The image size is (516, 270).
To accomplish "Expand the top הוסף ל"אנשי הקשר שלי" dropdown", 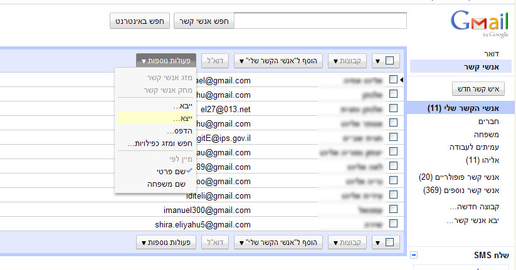I will pos(278,61).
